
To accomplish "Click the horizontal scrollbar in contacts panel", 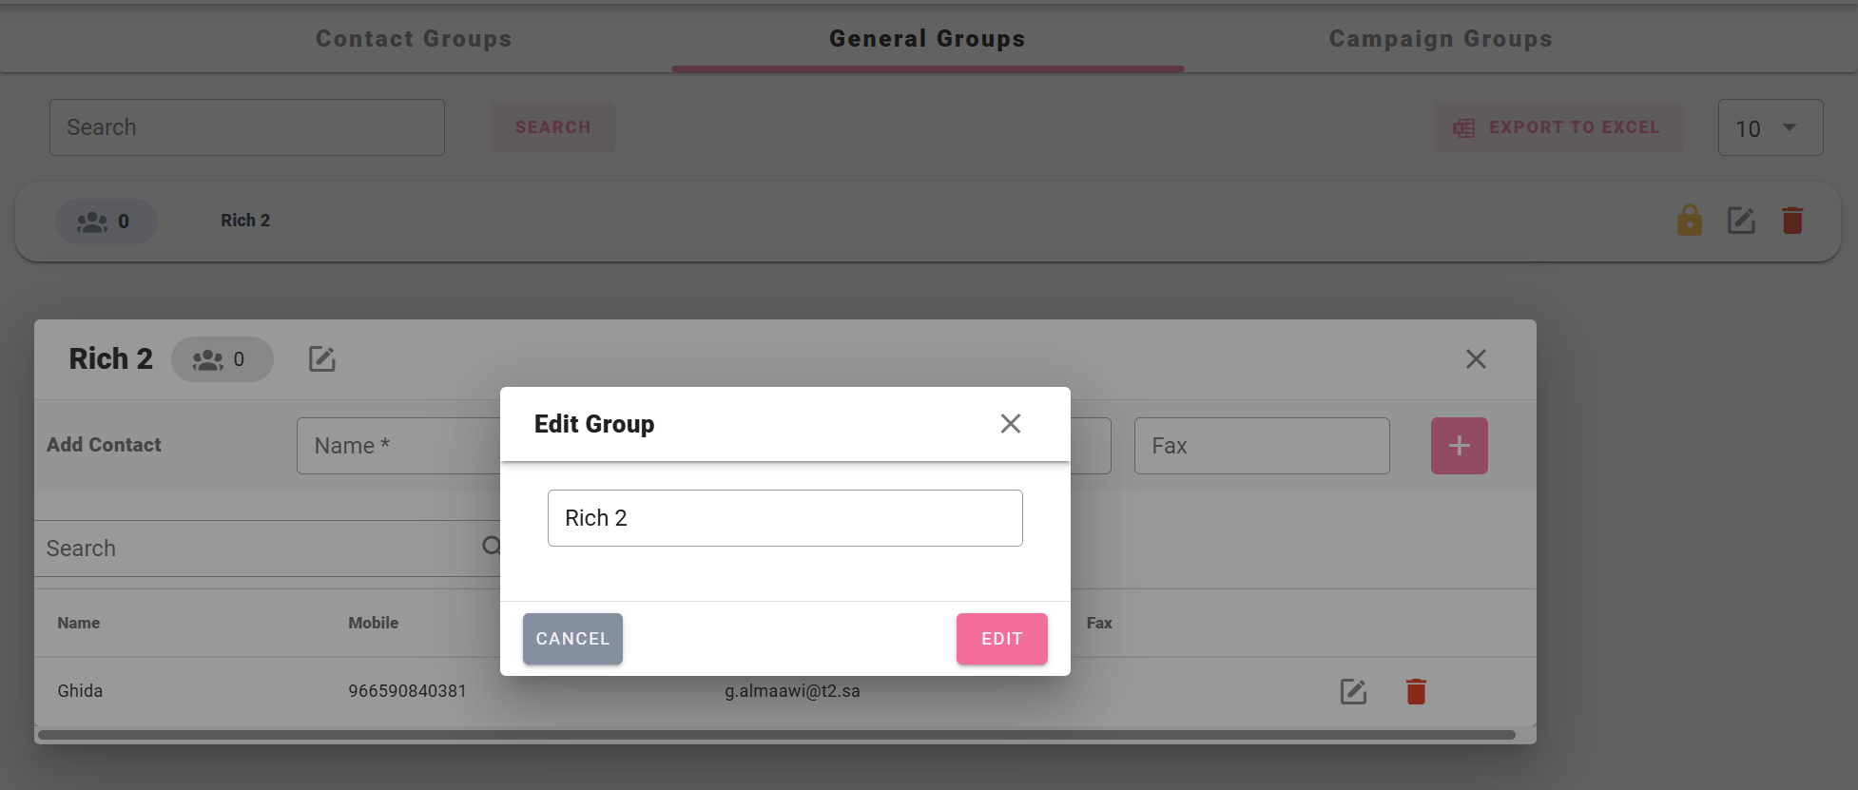I will pyautogui.click(x=776, y=735).
